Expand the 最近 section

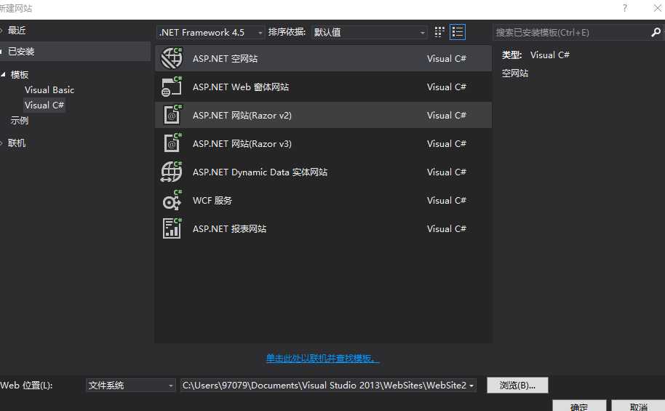pyautogui.click(x=1, y=31)
